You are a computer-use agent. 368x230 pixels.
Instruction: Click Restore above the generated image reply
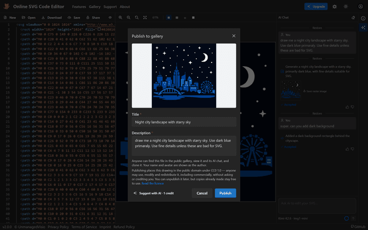tap(317, 59)
